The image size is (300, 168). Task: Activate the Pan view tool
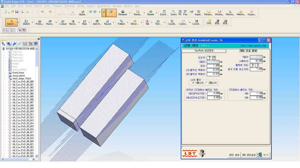[185, 13]
